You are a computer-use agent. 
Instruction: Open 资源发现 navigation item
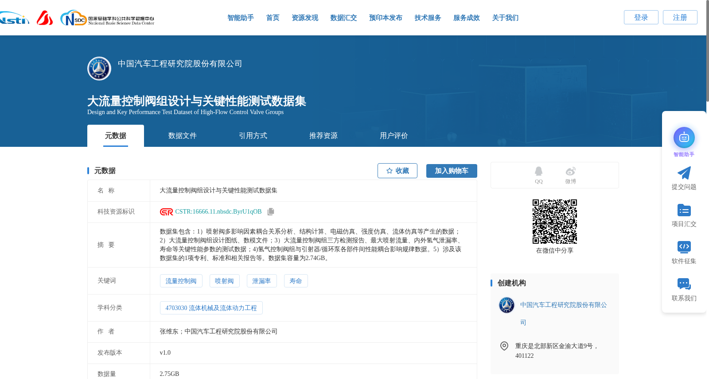point(305,18)
